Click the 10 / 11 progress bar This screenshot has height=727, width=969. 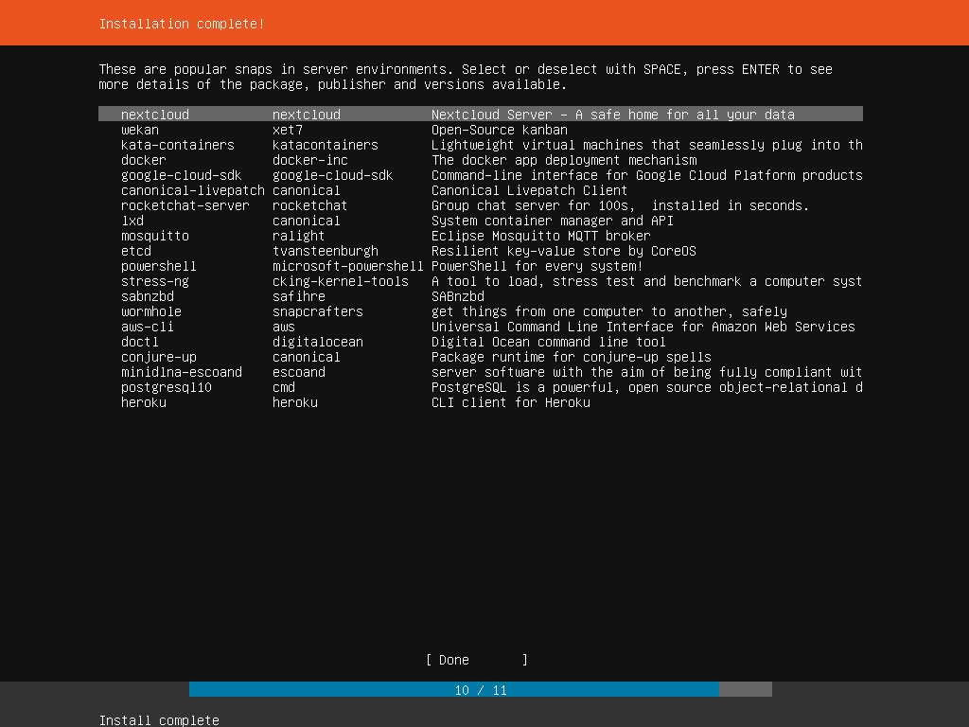click(x=480, y=689)
